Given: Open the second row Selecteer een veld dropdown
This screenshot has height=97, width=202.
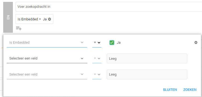Looking at the screenshot, I should coord(47,58).
